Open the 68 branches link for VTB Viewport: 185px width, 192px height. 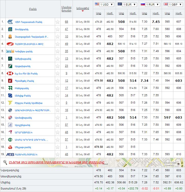(66, 22)
